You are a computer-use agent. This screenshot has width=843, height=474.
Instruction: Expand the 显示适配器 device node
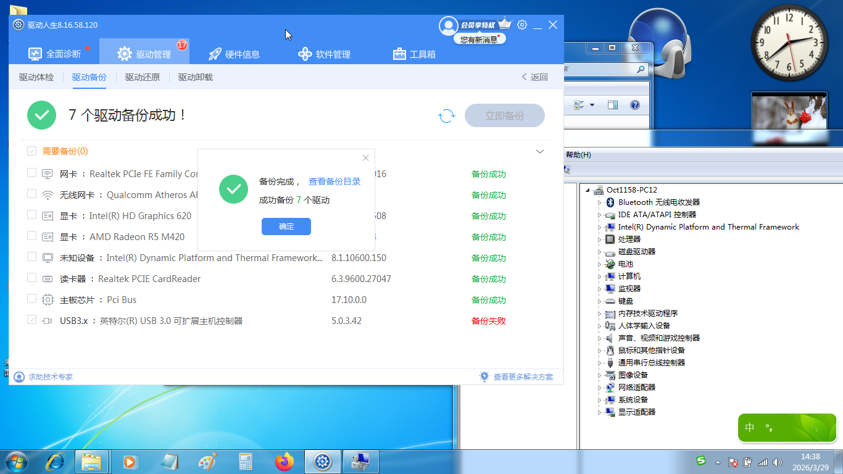point(599,412)
